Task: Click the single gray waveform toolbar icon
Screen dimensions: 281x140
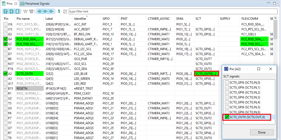Action: coord(25,11)
